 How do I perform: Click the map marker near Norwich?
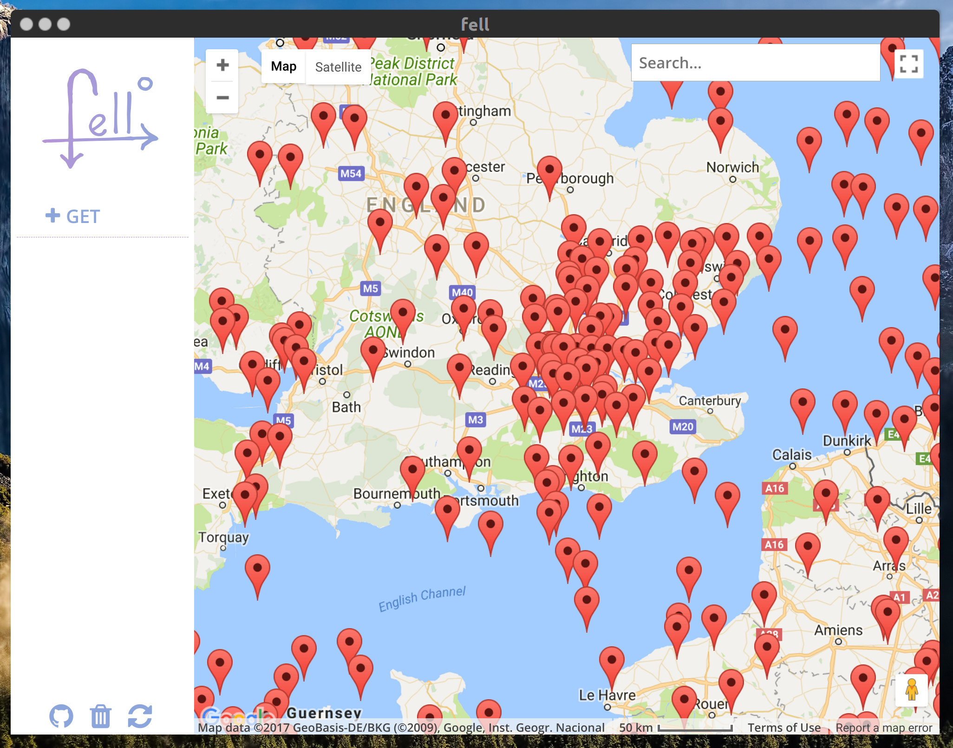(x=720, y=122)
